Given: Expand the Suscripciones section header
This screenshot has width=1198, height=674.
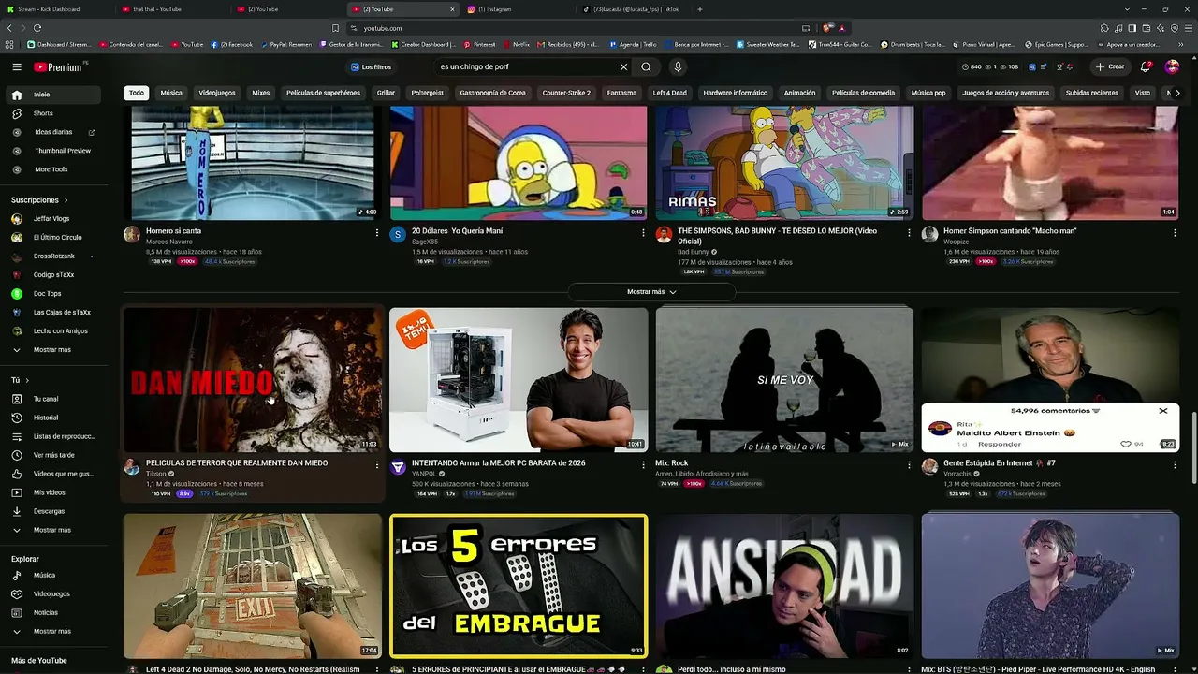Looking at the screenshot, I should pyautogui.click(x=39, y=200).
